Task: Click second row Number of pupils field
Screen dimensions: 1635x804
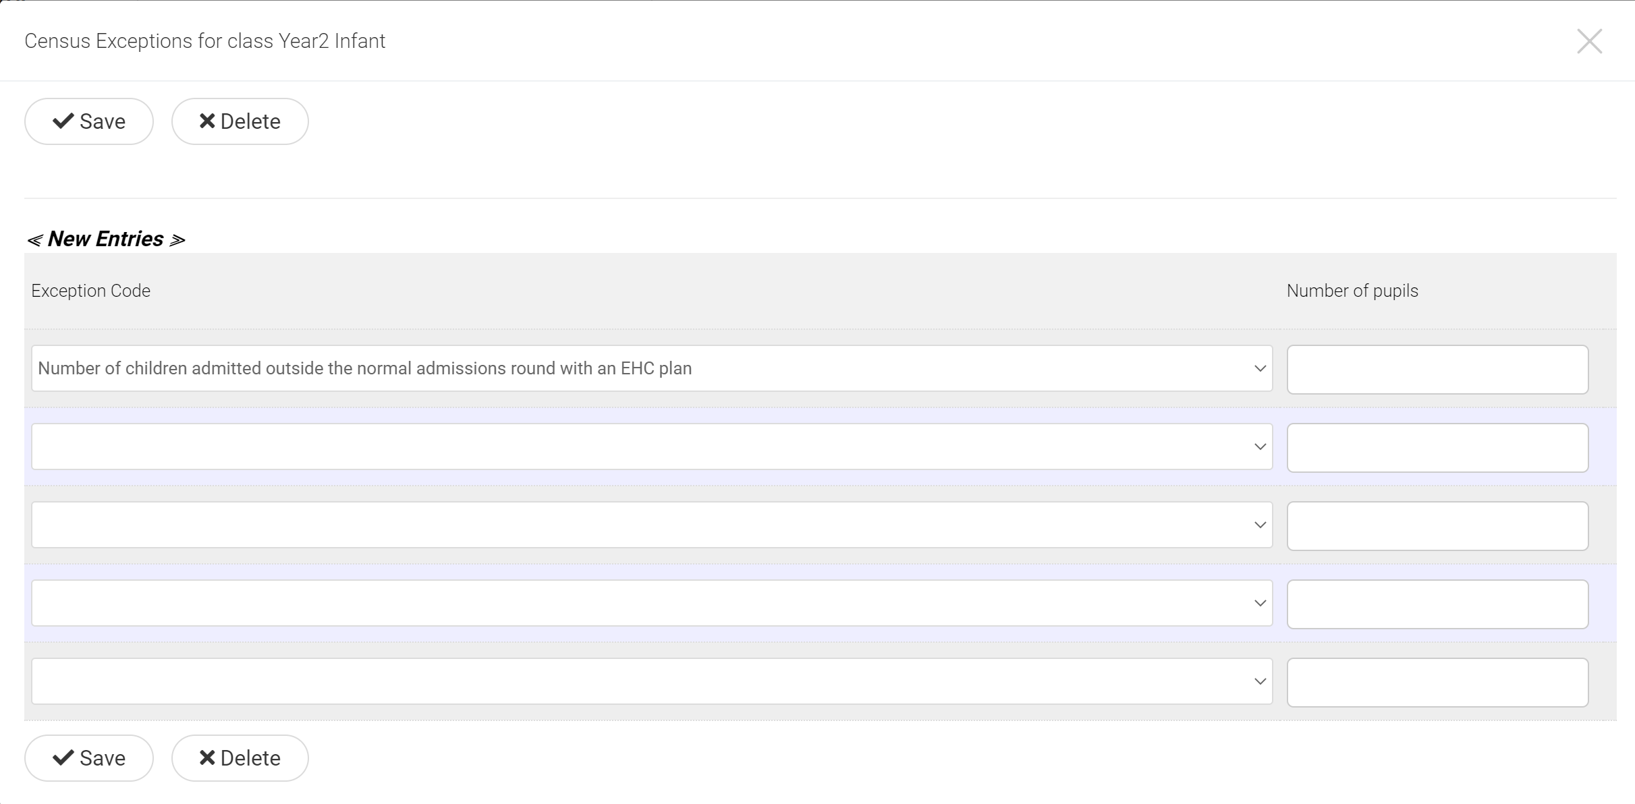Action: click(1437, 448)
